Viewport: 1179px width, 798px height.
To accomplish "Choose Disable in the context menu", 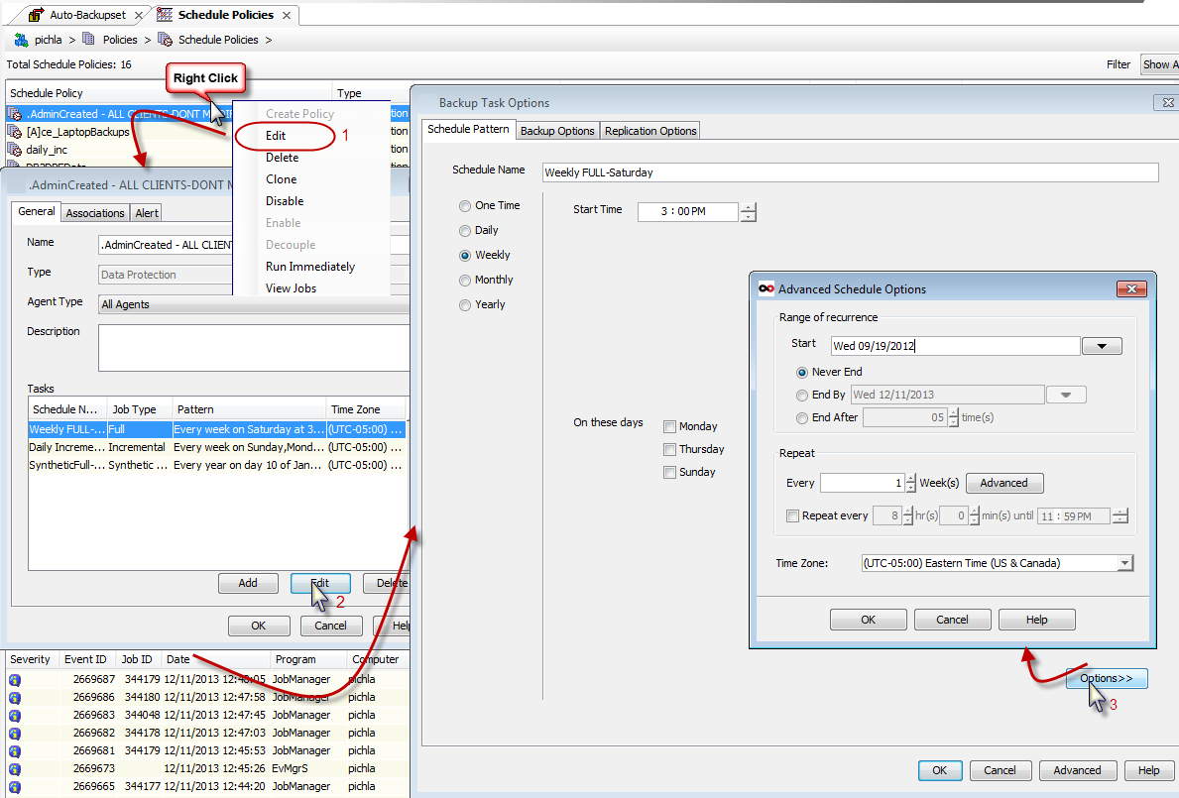I will pyautogui.click(x=285, y=201).
